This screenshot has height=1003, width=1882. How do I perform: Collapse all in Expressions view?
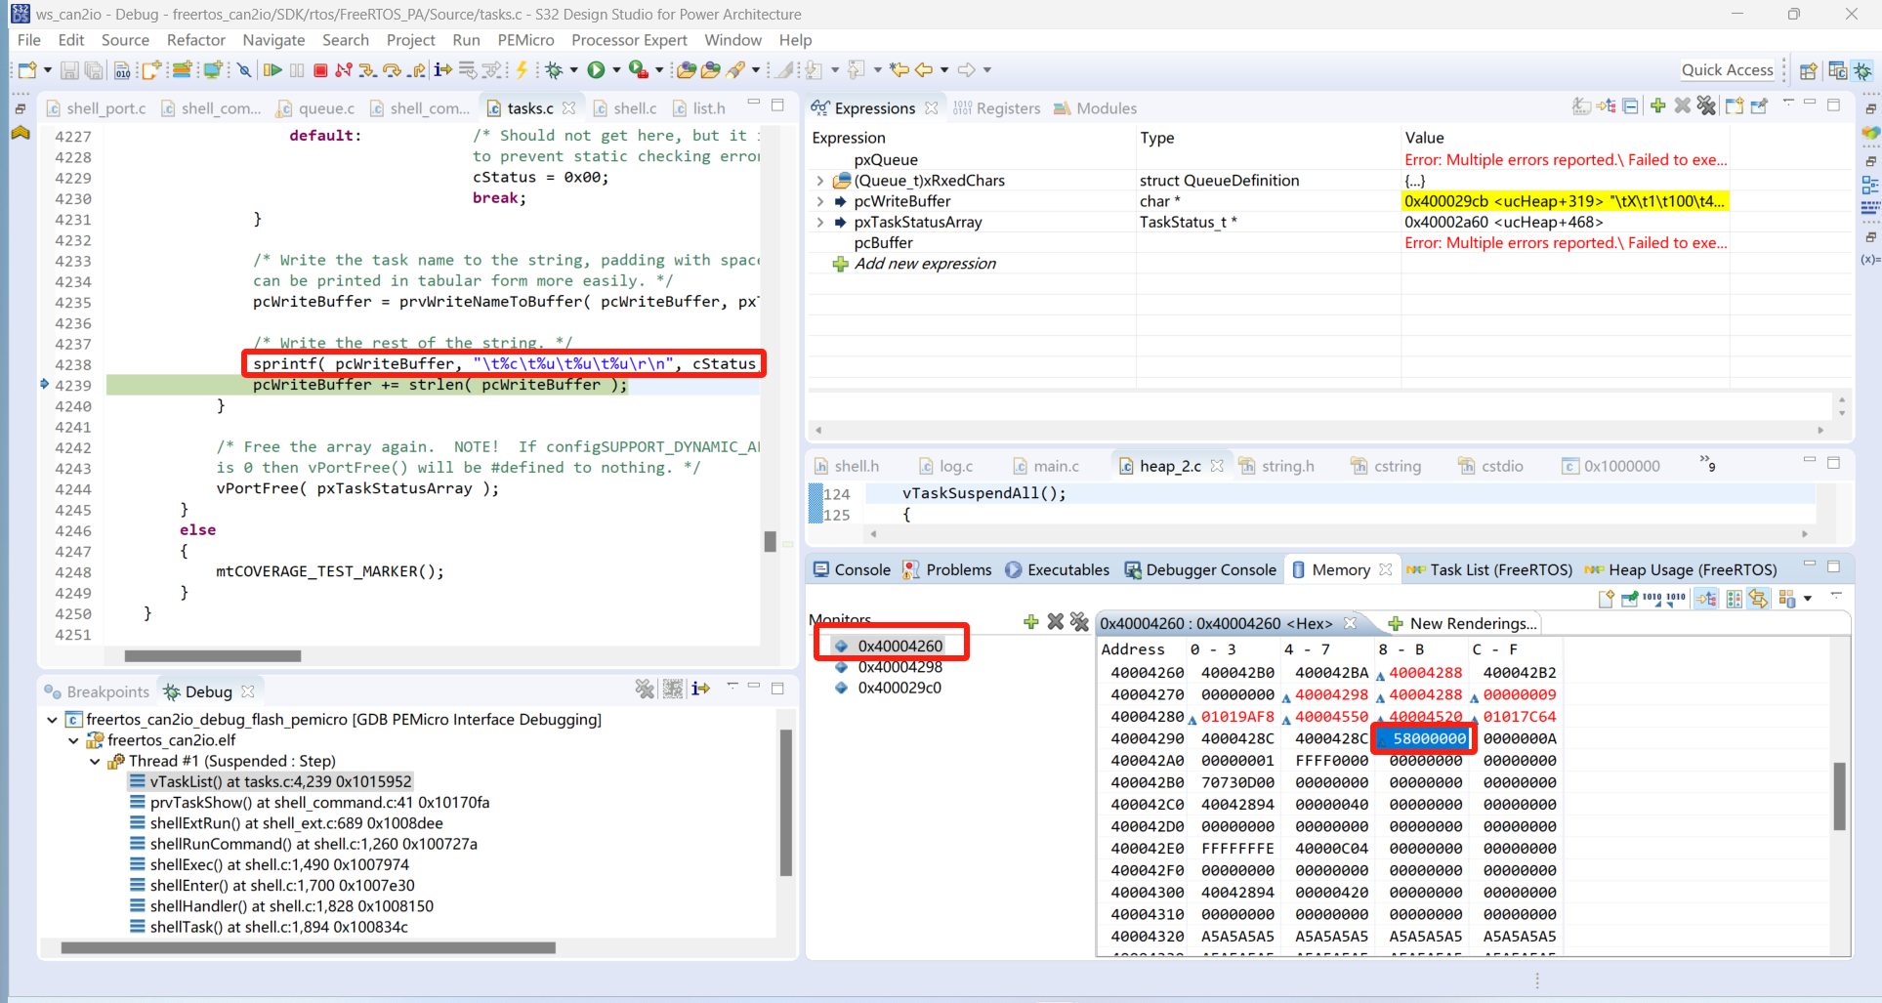[x=1630, y=106]
